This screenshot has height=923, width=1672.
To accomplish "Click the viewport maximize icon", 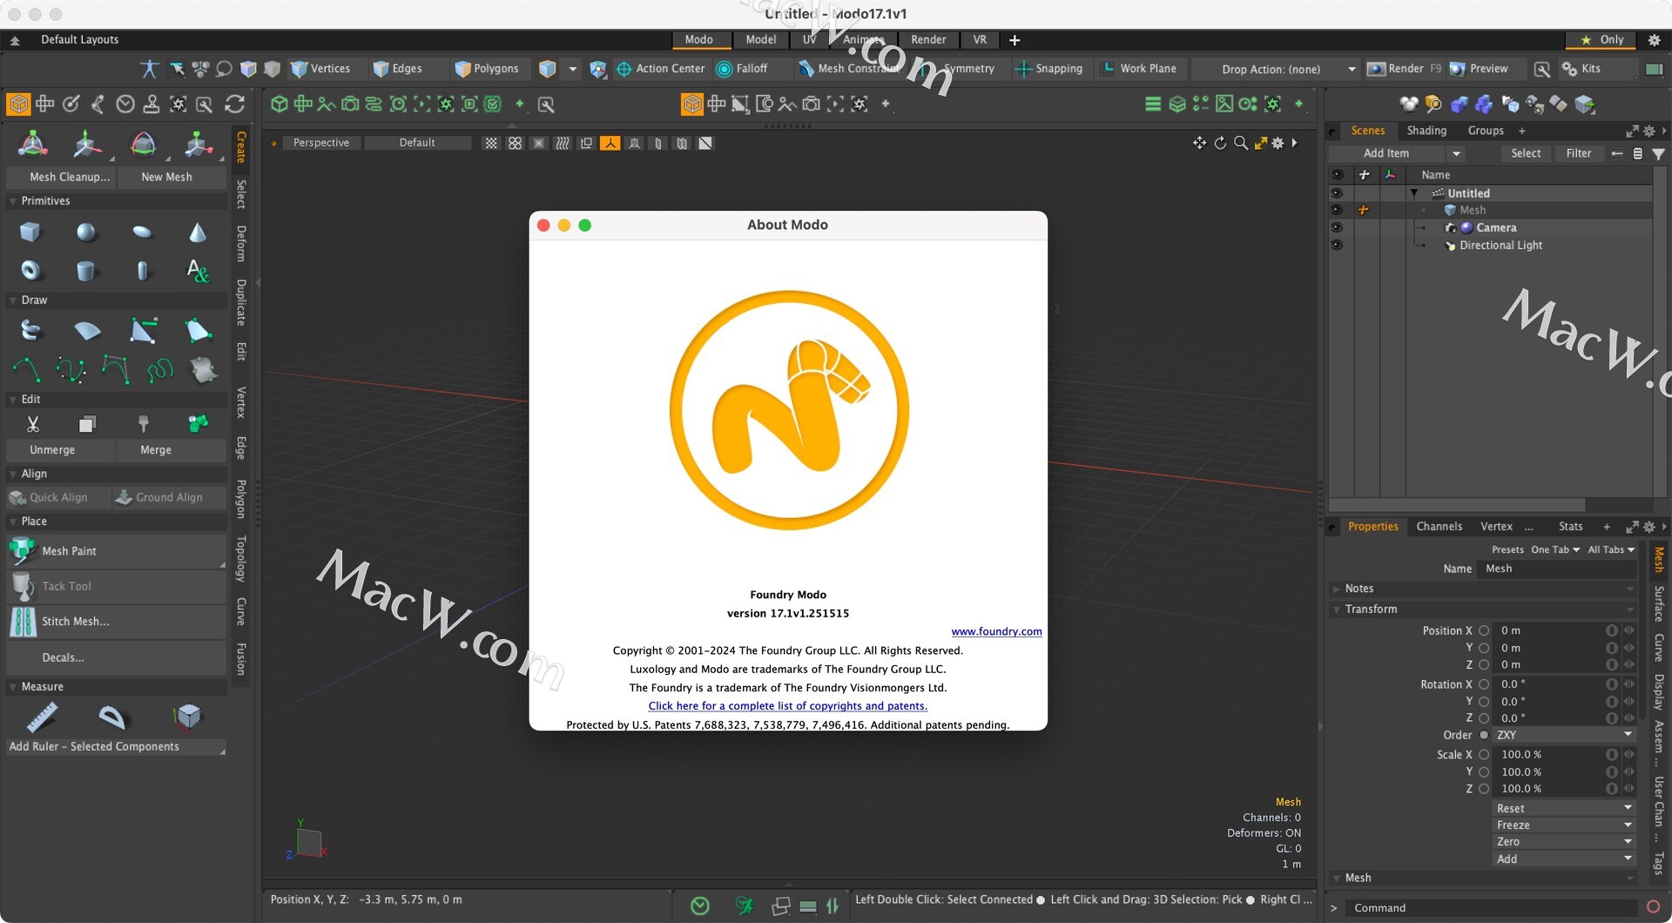I will [x=1260, y=143].
